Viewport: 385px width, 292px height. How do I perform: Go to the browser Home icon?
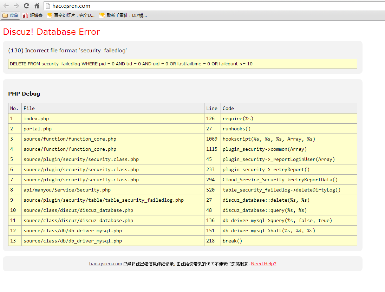[37, 6]
